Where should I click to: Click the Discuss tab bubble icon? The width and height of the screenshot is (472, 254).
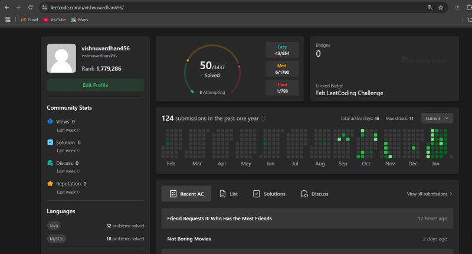coord(304,194)
